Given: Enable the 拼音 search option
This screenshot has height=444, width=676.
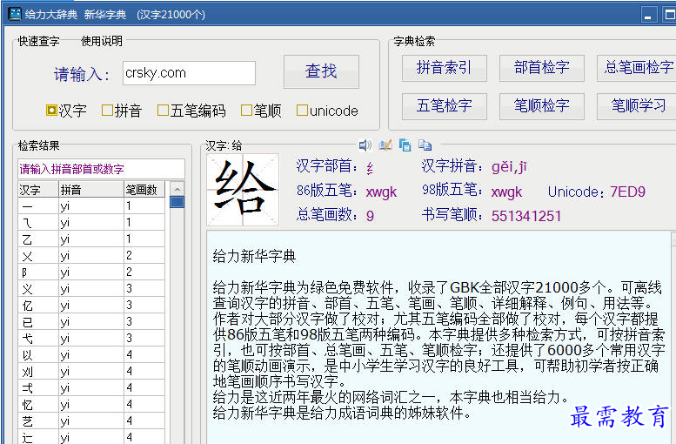Looking at the screenshot, I should point(107,111).
